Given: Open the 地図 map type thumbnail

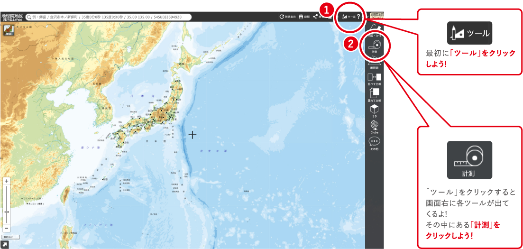Looking at the screenshot, I should point(9,30).
